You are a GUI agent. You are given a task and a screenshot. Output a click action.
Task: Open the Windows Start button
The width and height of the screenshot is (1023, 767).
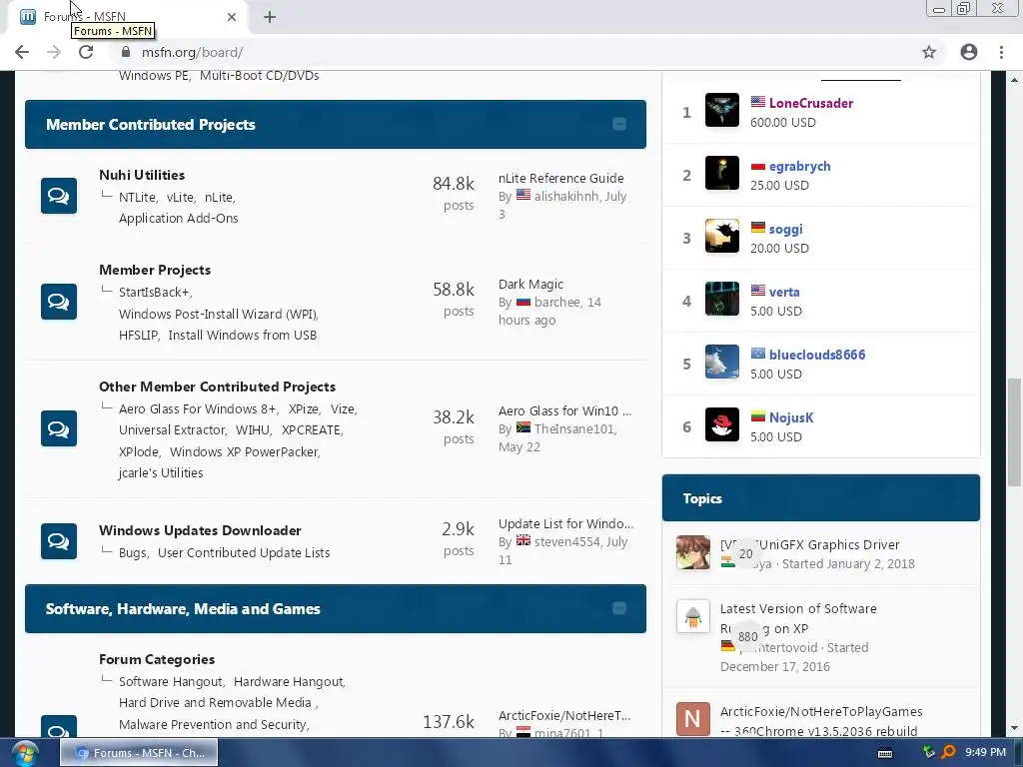tap(25, 753)
